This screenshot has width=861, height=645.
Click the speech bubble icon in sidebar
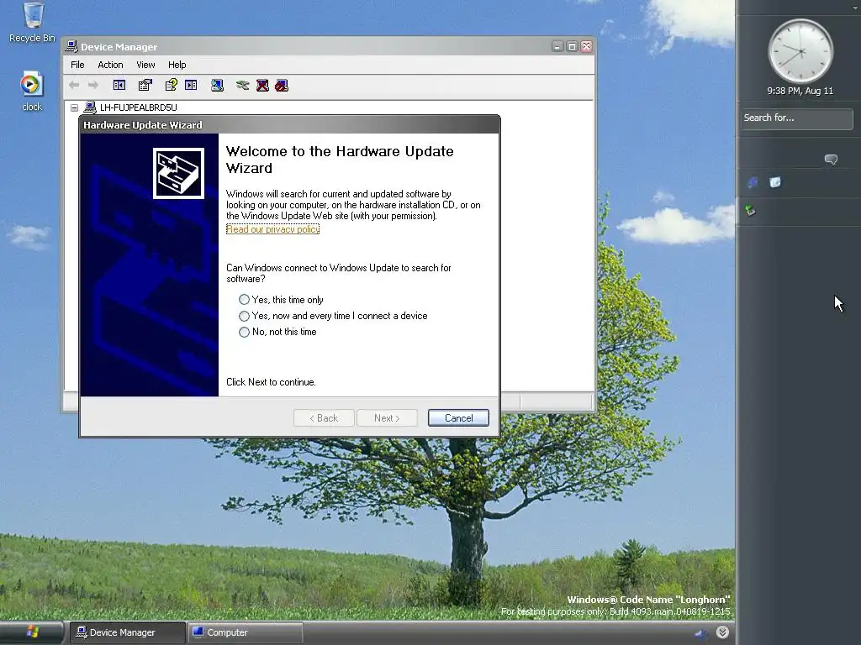[831, 160]
